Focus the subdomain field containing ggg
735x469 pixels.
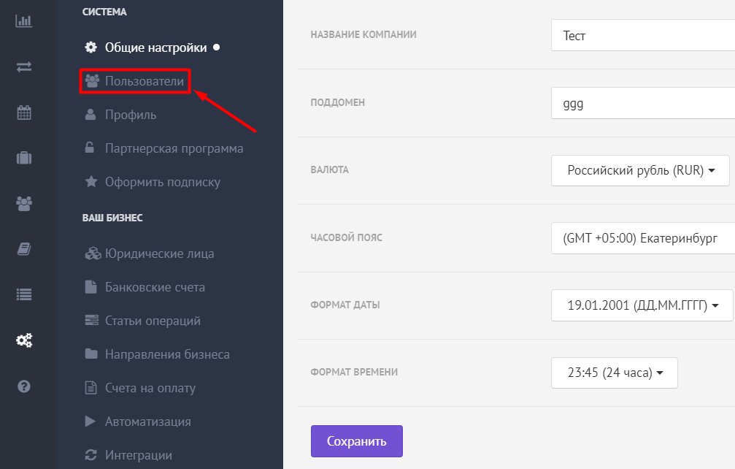click(x=642, y=103)
